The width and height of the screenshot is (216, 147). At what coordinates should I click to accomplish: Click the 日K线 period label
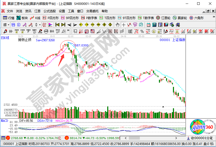[x=5, y=38]
